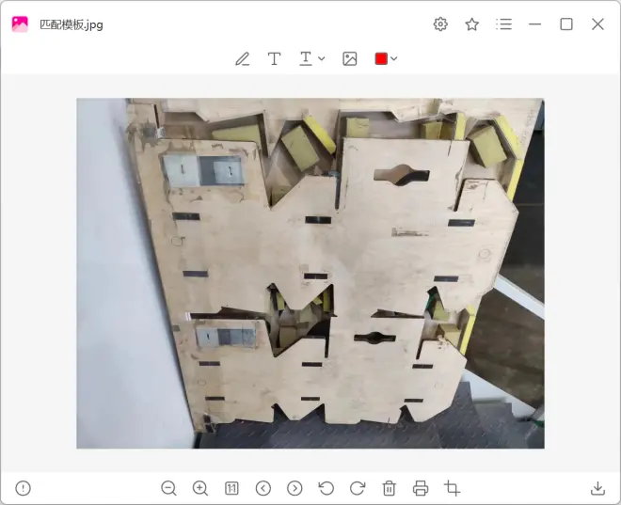This screenshot has width=621, height=505.
Task: Go to the previous image
Action: click(263, 488)
